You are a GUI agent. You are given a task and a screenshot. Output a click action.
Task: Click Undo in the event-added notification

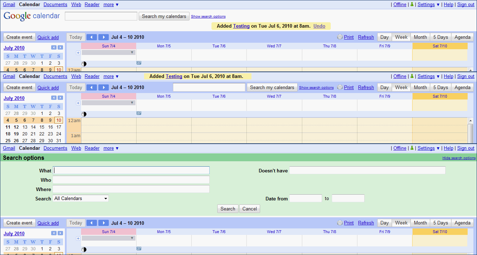[319, 26]
